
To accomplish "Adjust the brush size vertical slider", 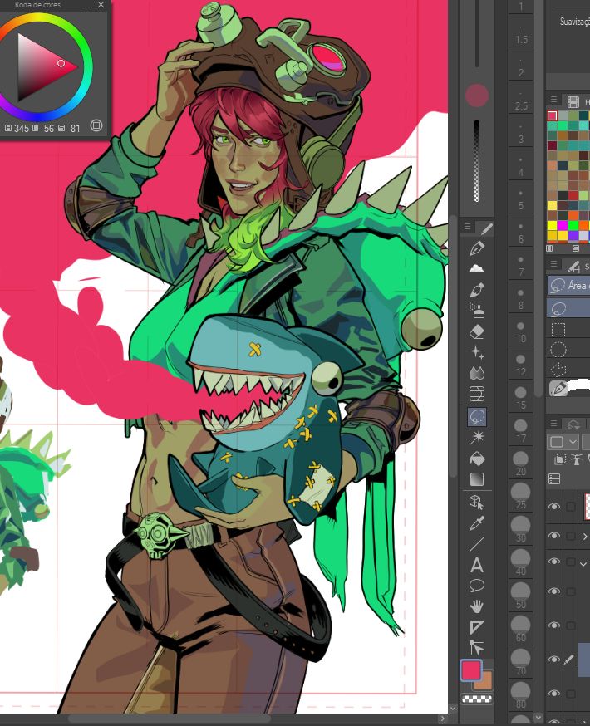I will [x=477, y=33].
